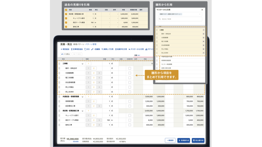The width and height of the screenshot is (262, 147).
Task: Remove the selected master chip with its x
Action: [x=181, y=14]
